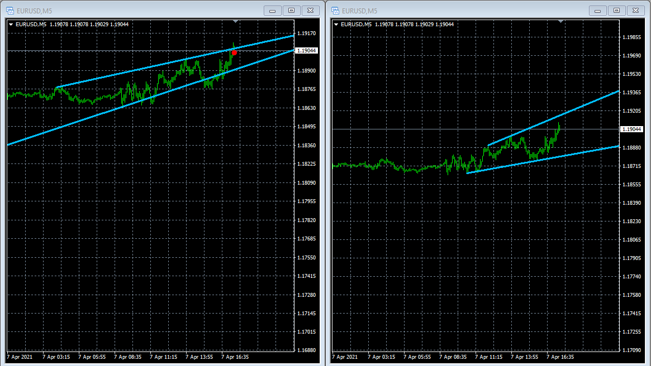Image resolution: width=651 pixels, height=366 pixels.
Task: Click the 1.19044 price label on right chart
Action: tap(631, 129)
